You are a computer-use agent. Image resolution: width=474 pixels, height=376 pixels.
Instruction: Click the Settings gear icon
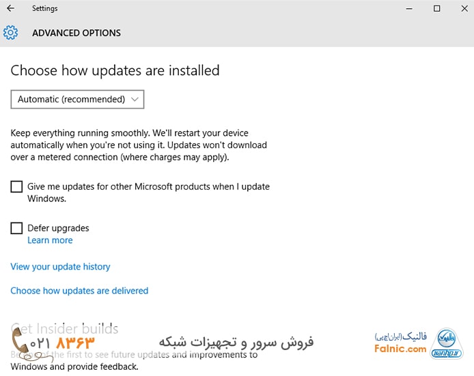click(10, 33)
